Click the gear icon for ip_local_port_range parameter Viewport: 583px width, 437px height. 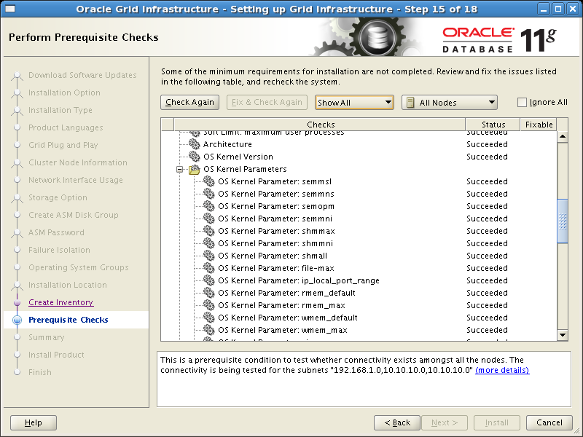pyautogui.click(x=209, y=280)
